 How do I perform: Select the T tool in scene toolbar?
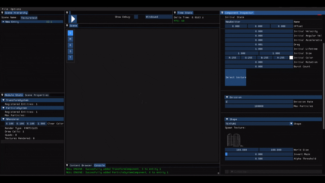70,57
